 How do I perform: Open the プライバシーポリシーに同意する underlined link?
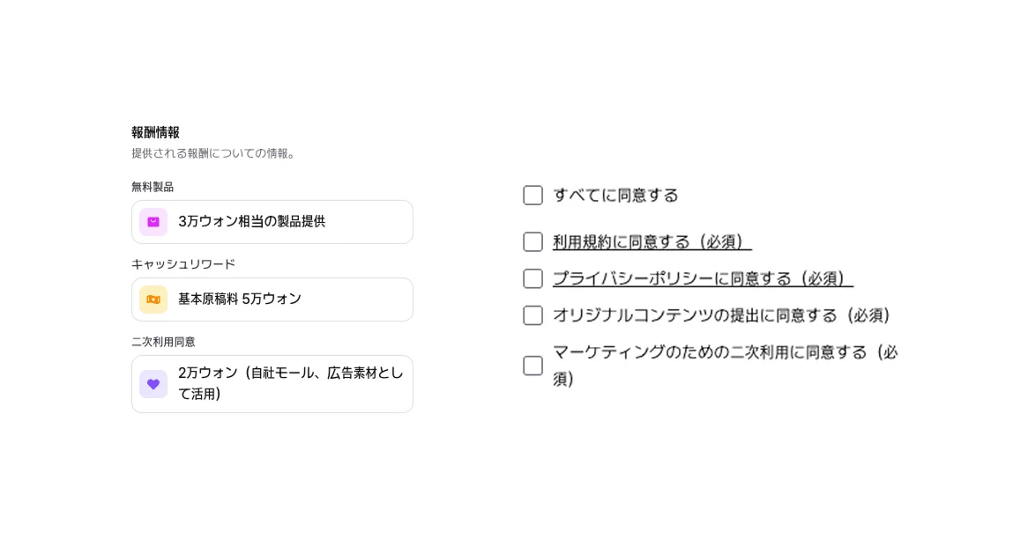click(x=703, y=279)
